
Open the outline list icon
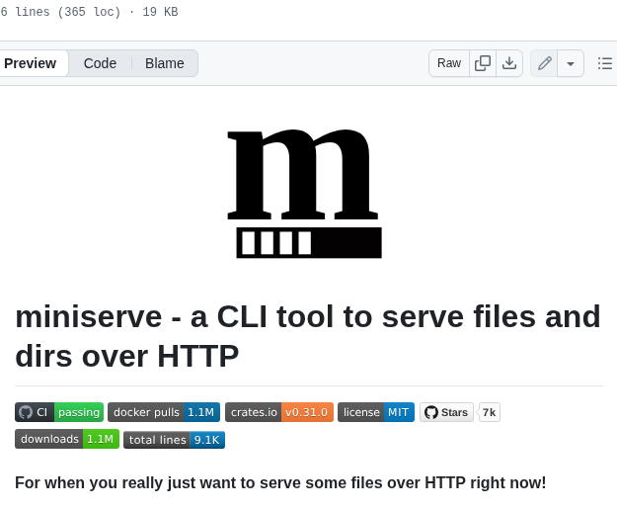[x=605, y=63]
